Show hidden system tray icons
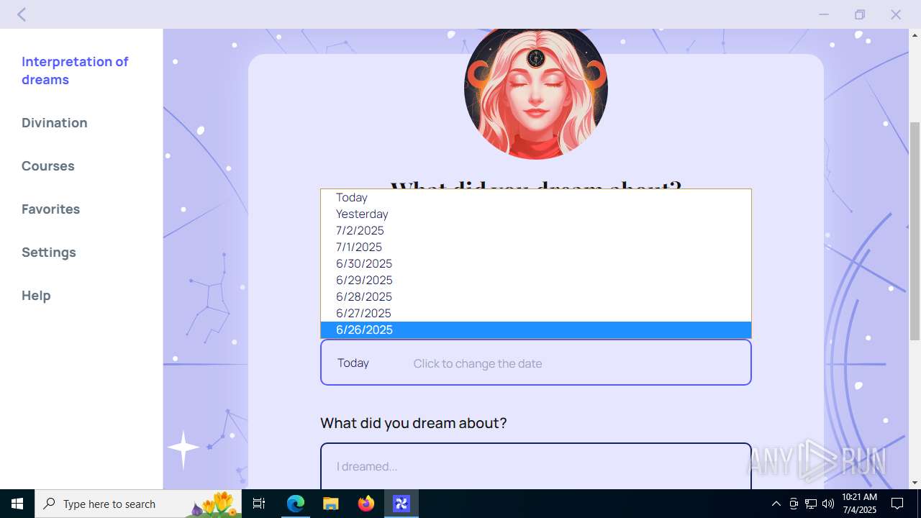The height and width of the screenshot is (518, 921). (776, 504)
